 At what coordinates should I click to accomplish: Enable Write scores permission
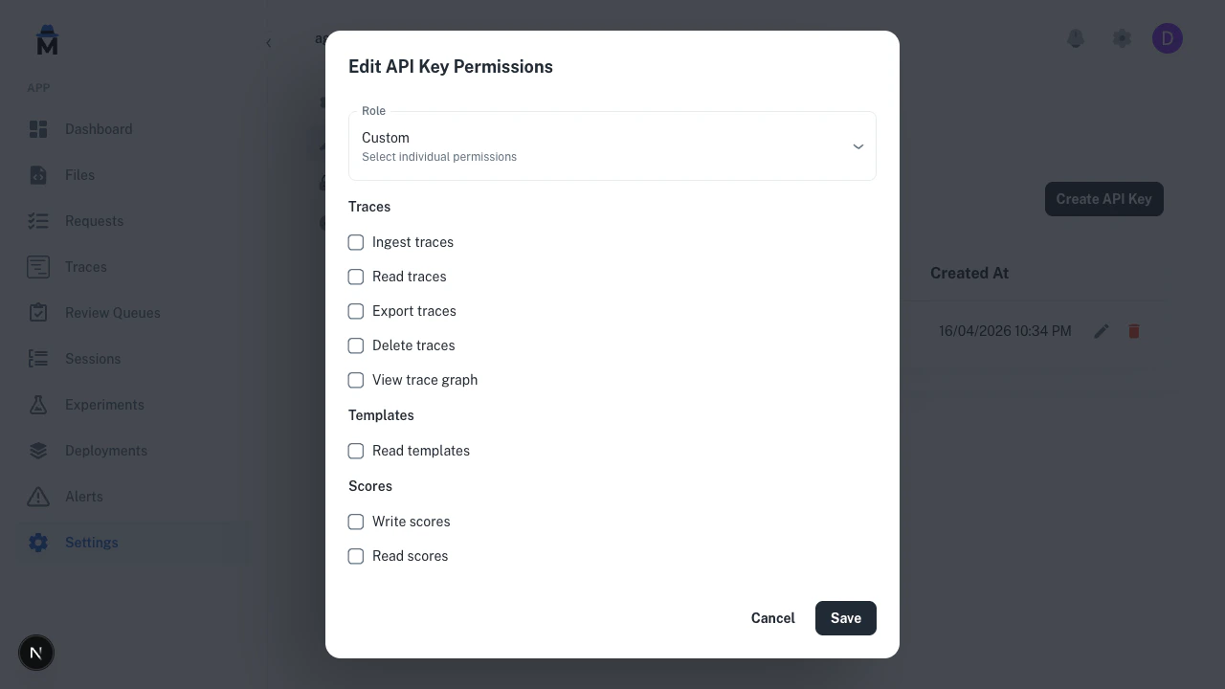356,522
